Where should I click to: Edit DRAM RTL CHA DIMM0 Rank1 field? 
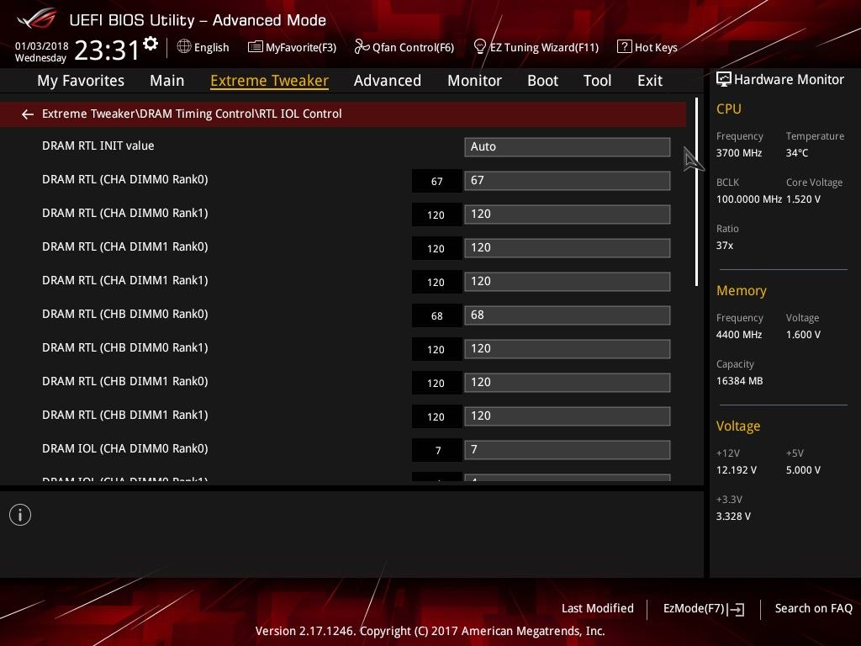568,214
